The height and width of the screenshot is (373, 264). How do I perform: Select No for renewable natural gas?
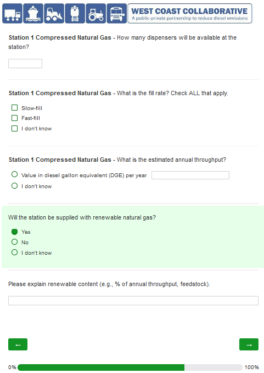[14, 242]
